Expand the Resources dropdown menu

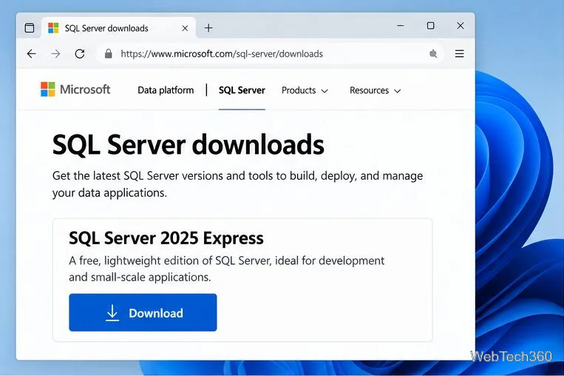pyautogui.click(x=376, y=90)
